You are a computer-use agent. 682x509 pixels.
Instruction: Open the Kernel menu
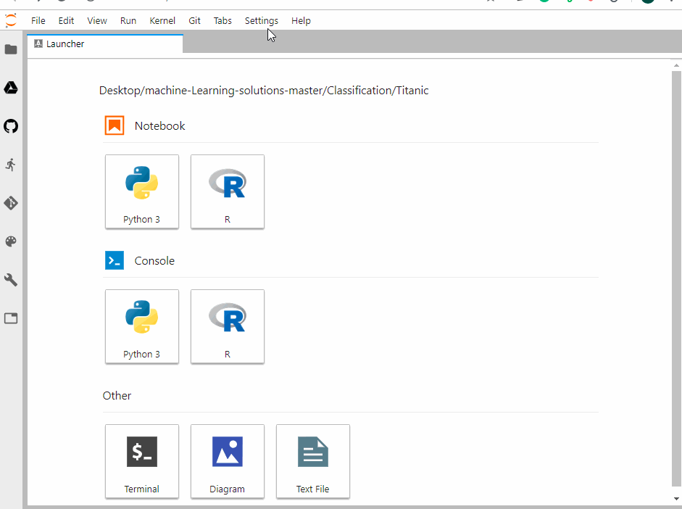click(x=162, y=20)
